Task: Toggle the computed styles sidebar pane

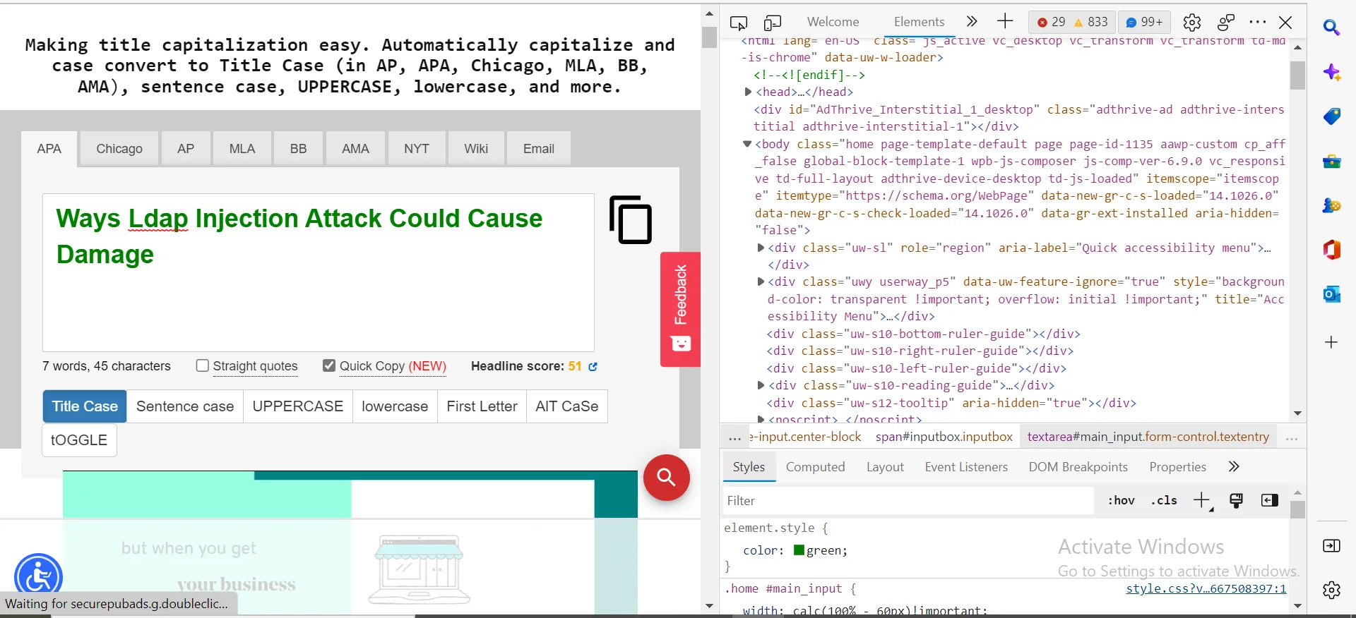Action: click(1269, 500)
